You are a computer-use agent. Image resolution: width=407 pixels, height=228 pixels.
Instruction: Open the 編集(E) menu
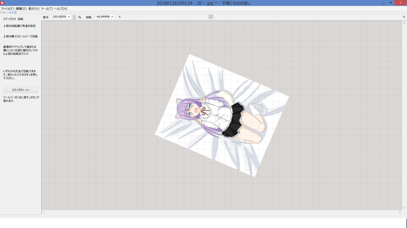tap(21, 9)
